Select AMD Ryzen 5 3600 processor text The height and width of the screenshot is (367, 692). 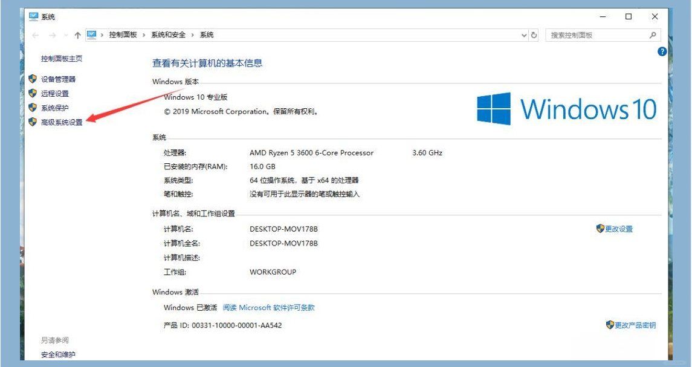tap(312, 153)
